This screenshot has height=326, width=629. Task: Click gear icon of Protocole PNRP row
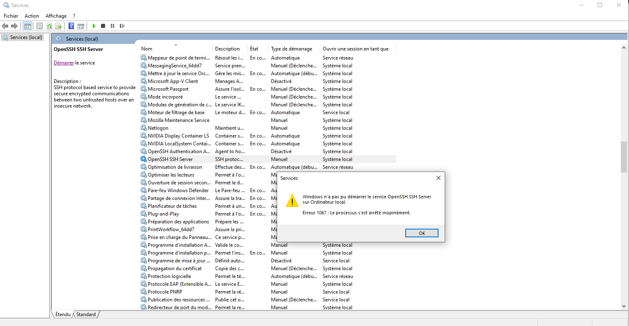tap(144, 292)
